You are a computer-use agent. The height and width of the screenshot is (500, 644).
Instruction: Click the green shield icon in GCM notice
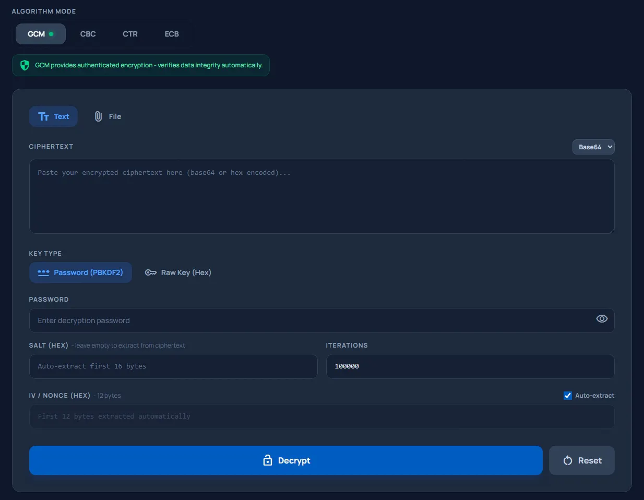click(x=25, y=65)
